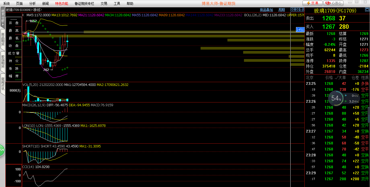Select the 商品期货 side tab
This screenshot has width=370, height=187.
click(3, 40)
